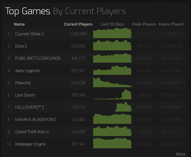
Task: Click Last Epoch's 30-day bar chart
Action: click(112, 94)
